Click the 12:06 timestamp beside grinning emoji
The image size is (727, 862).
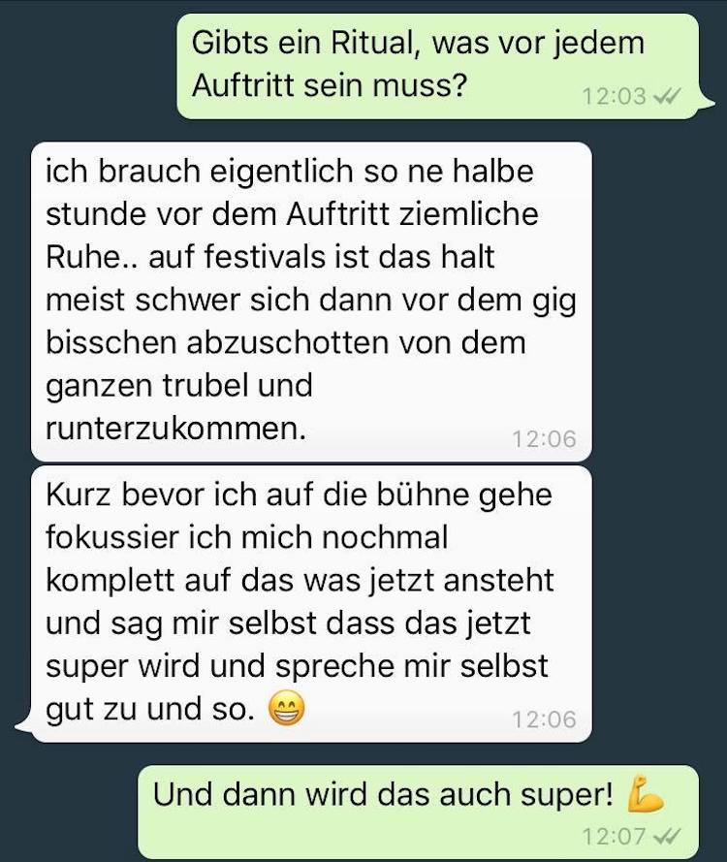click(x=544, y=719)
